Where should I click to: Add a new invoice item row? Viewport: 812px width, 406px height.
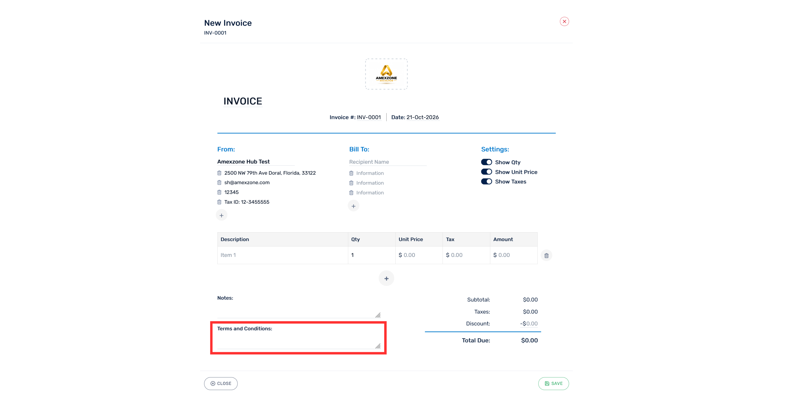point(386,278)
